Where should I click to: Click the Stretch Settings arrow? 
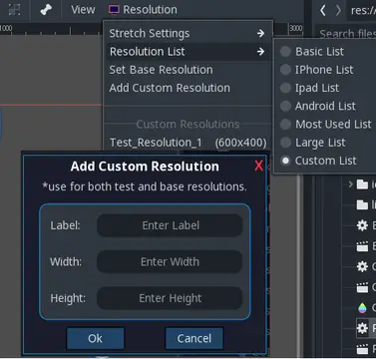(260, 33)
